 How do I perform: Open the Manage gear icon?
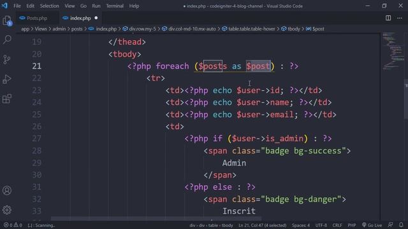pyautogui.click(x=7, y=210)
